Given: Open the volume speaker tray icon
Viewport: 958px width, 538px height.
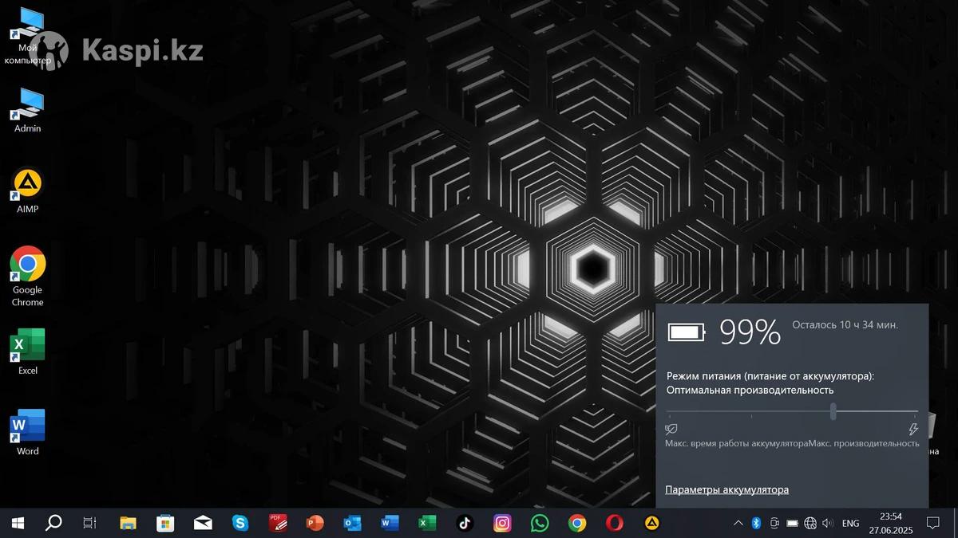Looking at the screenshot, I should tap(828, 523).
